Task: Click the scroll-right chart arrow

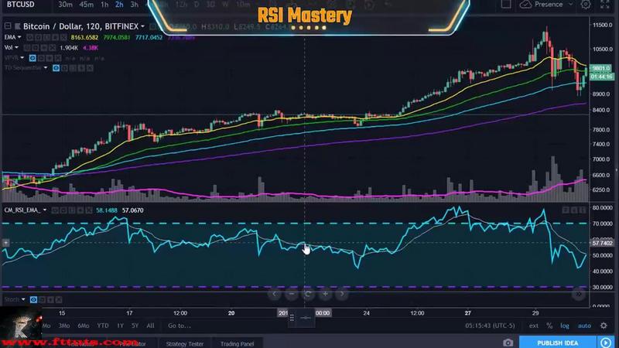Action: pos(342,294)
